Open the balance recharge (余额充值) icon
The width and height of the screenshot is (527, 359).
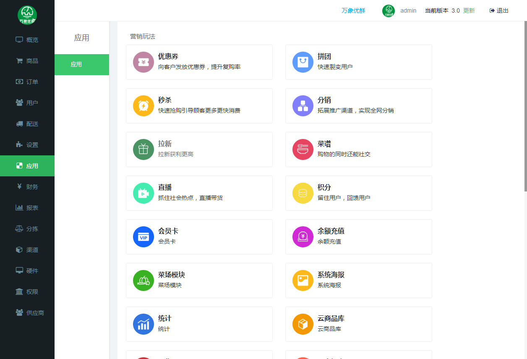(x=303, y=237)
